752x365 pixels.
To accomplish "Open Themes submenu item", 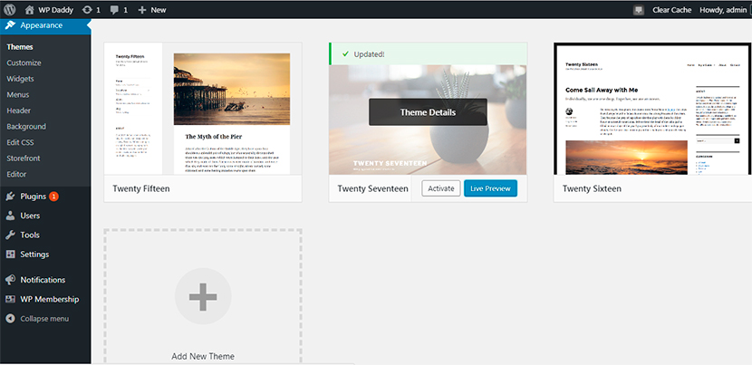I will coord(20,47).
